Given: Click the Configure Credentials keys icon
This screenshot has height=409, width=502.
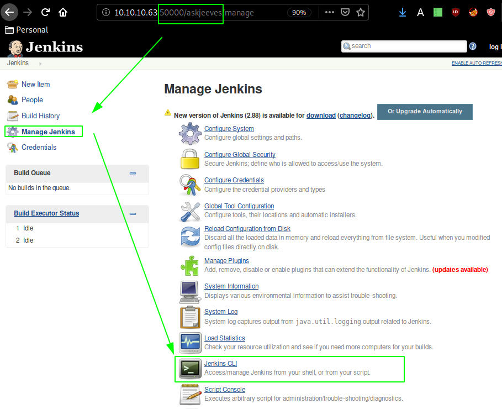Looking at the screenshot, I should (x=190, y=185).
